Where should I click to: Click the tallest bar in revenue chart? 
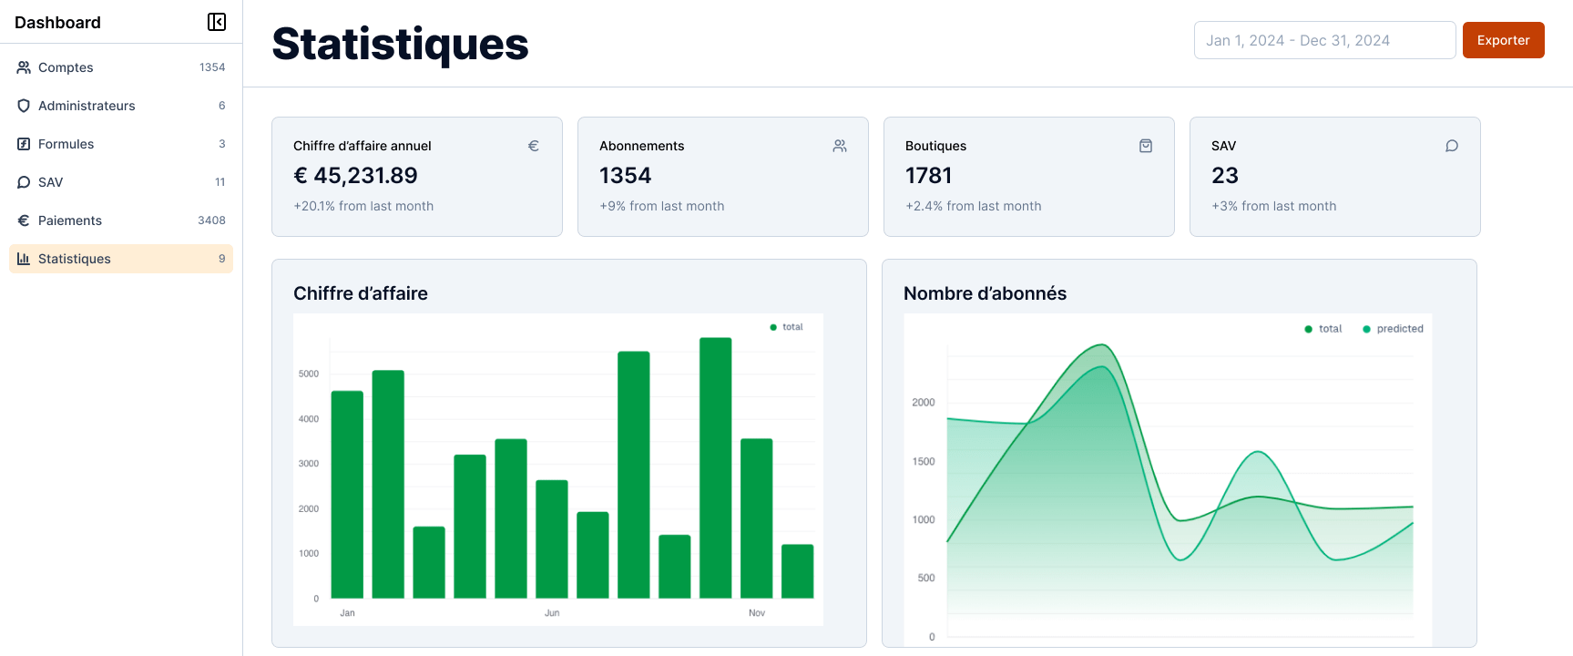click(x=715, y=467)
